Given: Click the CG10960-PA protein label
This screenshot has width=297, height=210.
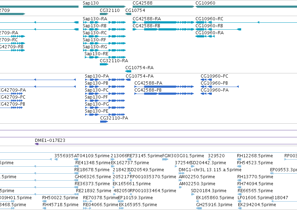Looking at the screenshot, I should pyautogui.click(x=215, y=90).
